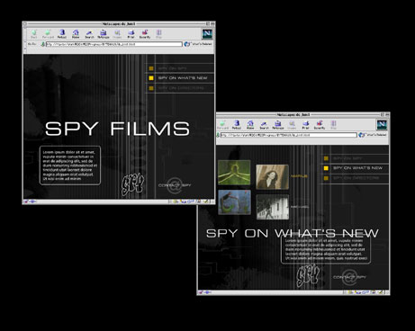Viewport: 415px width, 331px height.
Task: Click the Netscape toolbar button in Spy Films window
Action: [104, 33]
